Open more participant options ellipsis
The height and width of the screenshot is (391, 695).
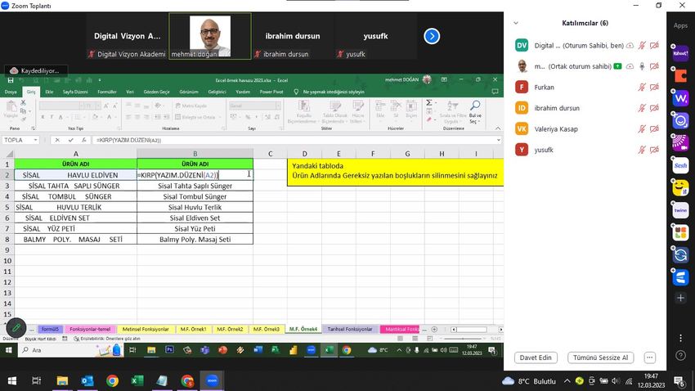[x=649, y=357]
